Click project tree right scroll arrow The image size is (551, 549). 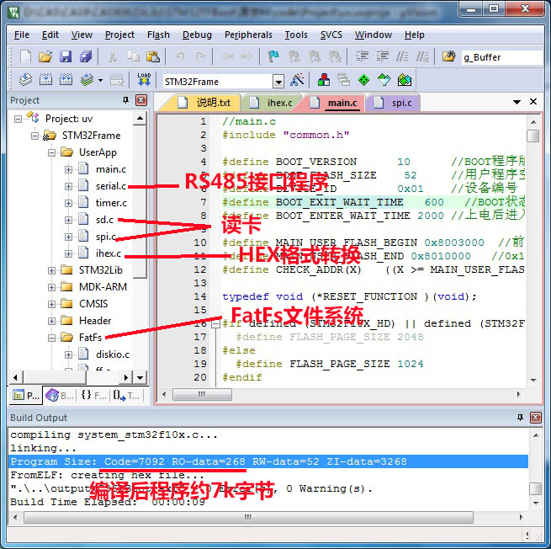click(x=126, y=378)
